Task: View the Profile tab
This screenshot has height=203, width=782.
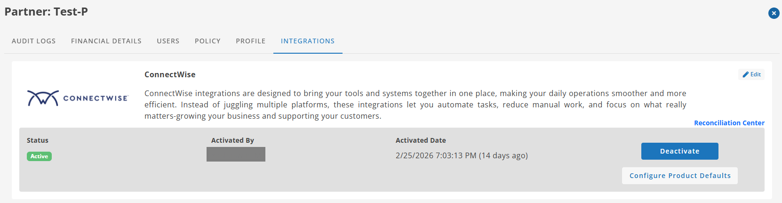Action: [251, 41]
